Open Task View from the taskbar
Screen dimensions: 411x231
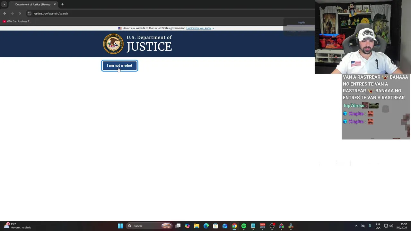[x=178, y=226]
